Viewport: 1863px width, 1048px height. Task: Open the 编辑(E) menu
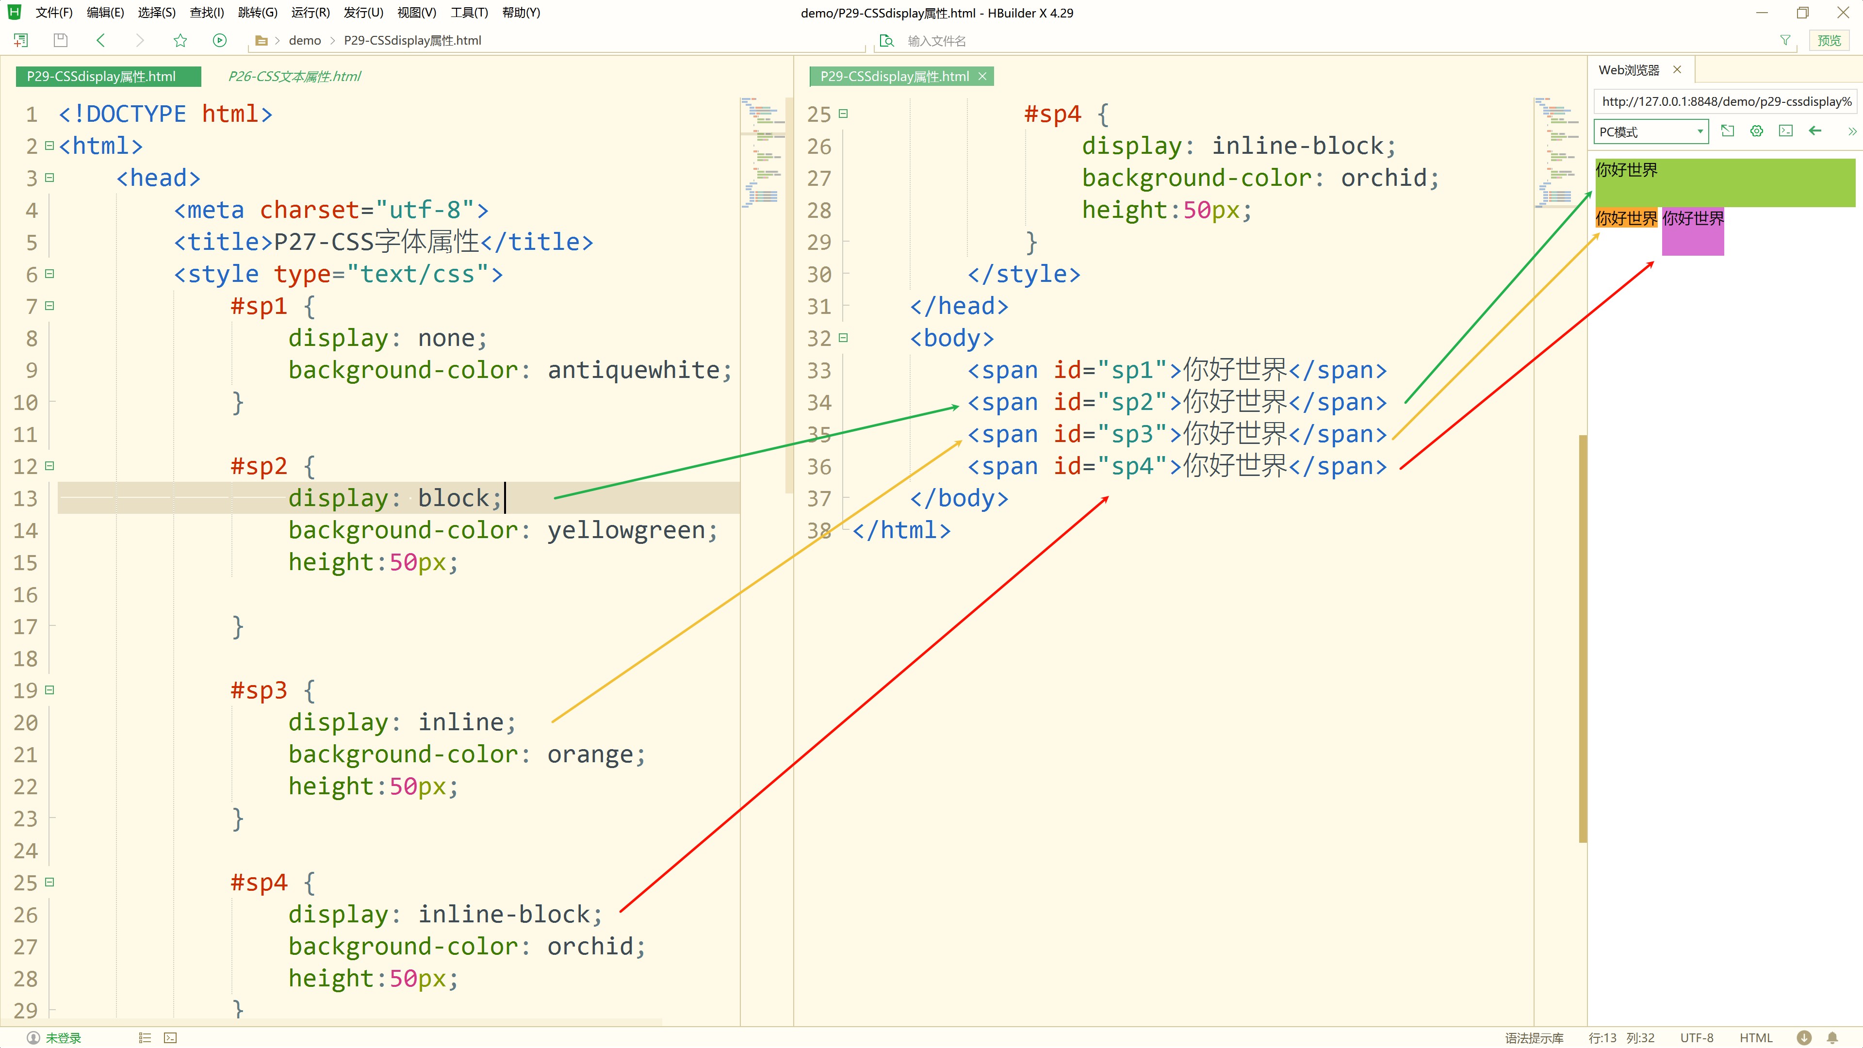105,12
